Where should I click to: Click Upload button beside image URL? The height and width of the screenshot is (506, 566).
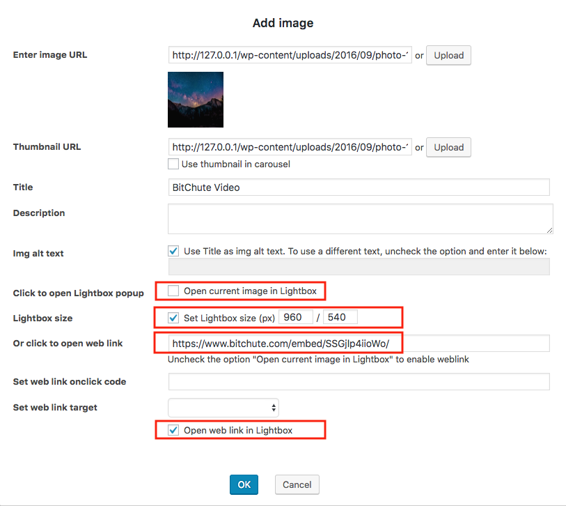(448, 56)
